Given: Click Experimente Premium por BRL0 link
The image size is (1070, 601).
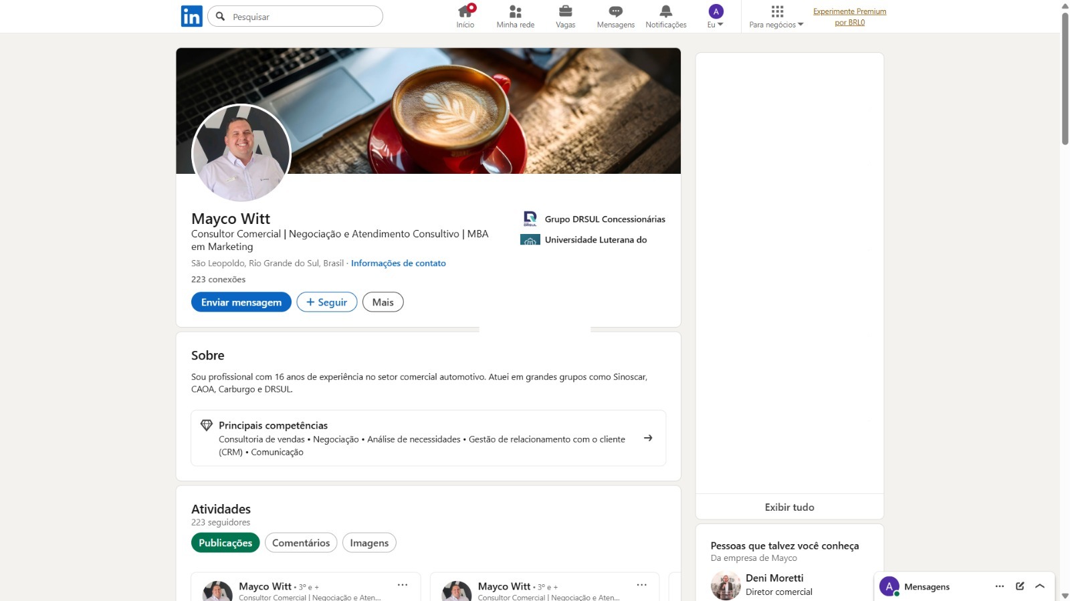Looking at the screenshot, I should coord(850,17).
